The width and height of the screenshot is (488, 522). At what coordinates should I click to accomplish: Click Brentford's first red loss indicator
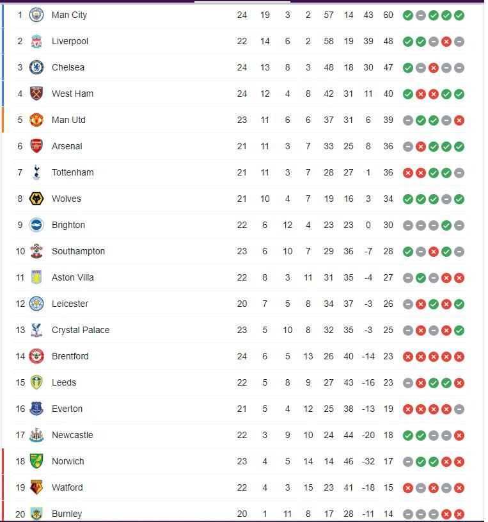pos(408,356)
